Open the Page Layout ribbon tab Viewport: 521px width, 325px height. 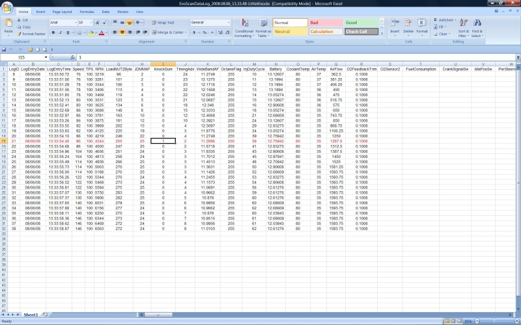click(x=63, y=12)
